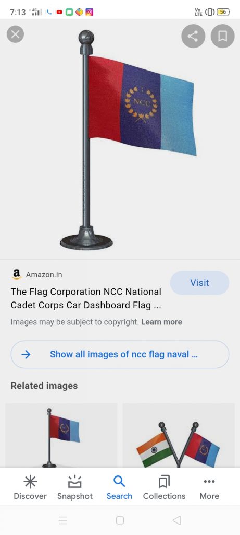Save image with the bookmark icon
240x535 pixels.
click(223, 36)
